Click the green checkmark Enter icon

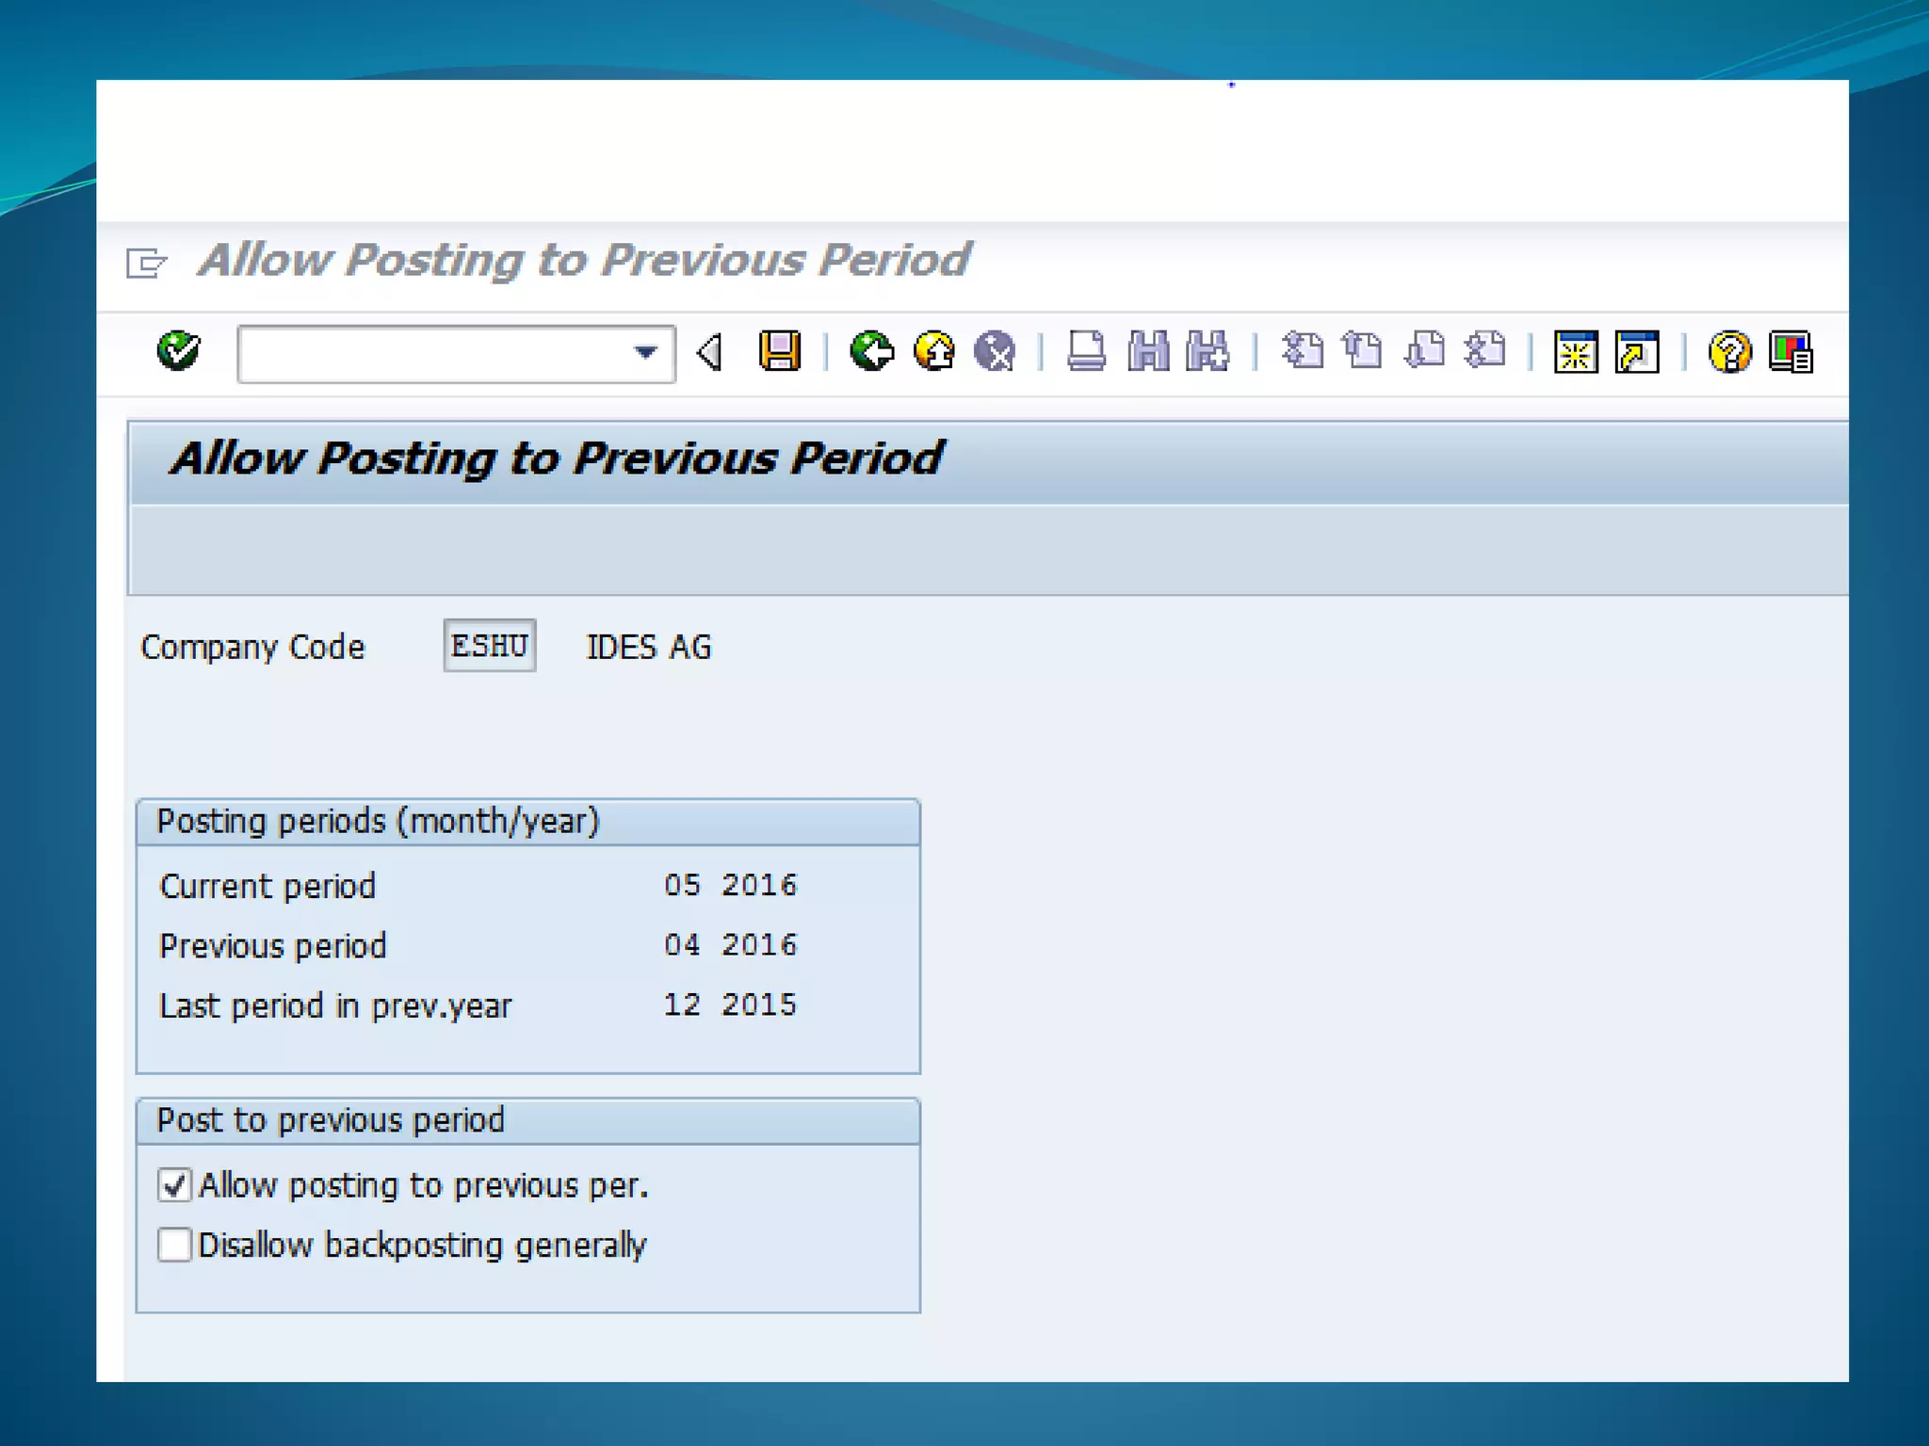point(178,352)
